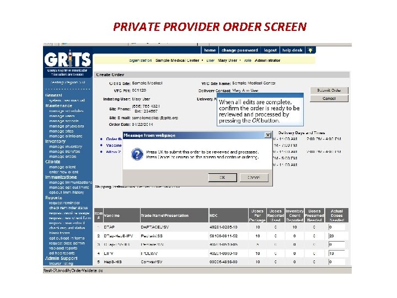Click Sample Medical Center organization text
The width and height of the screenshot is (397, 298).
(x=177, y=60)
